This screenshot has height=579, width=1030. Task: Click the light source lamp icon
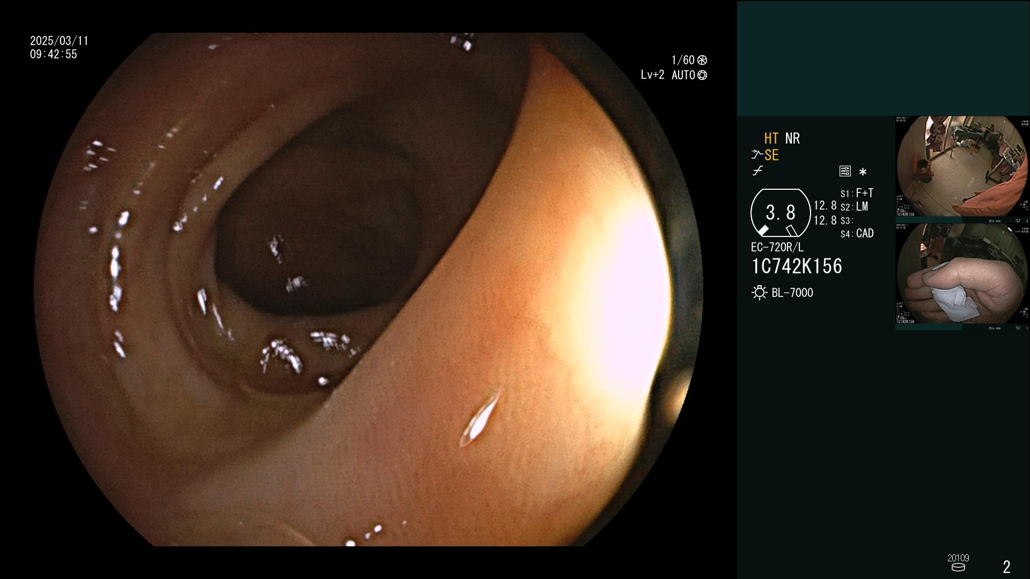tap(759, 293)
